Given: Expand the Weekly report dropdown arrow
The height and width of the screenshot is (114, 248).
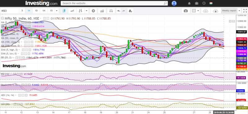Looking at the screenshot, I should (x=239, y=11).
